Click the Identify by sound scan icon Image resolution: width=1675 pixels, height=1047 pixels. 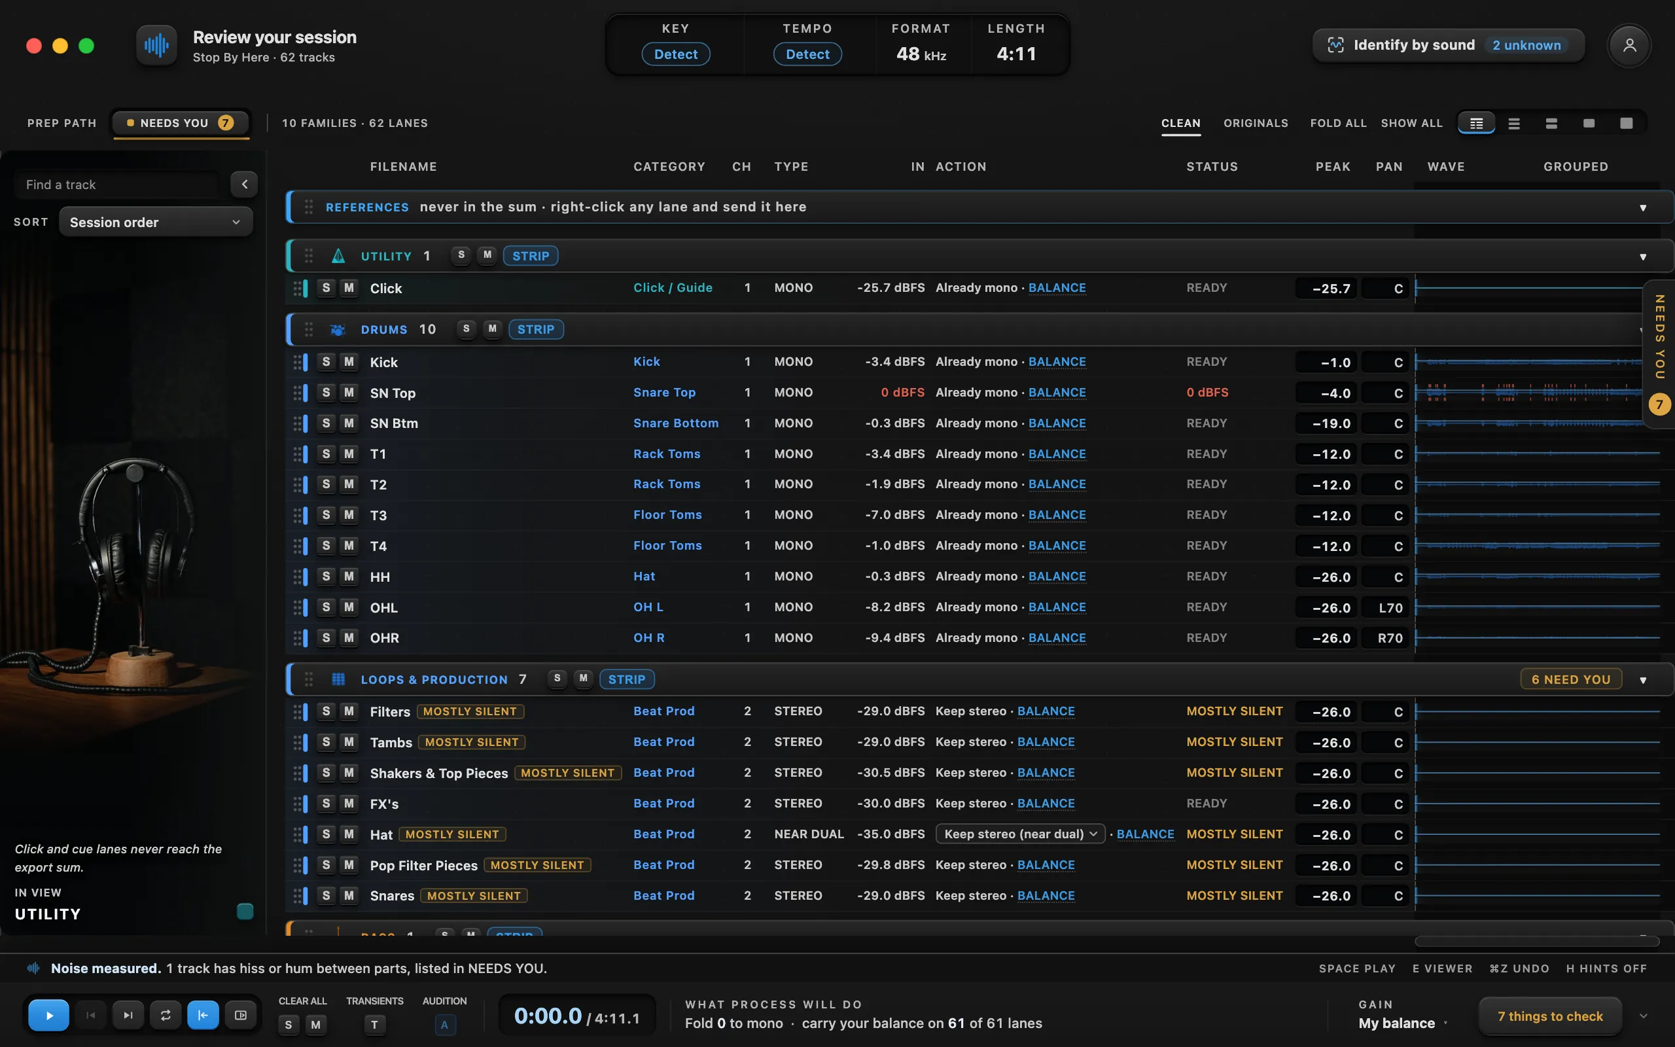pos(1335,45)
